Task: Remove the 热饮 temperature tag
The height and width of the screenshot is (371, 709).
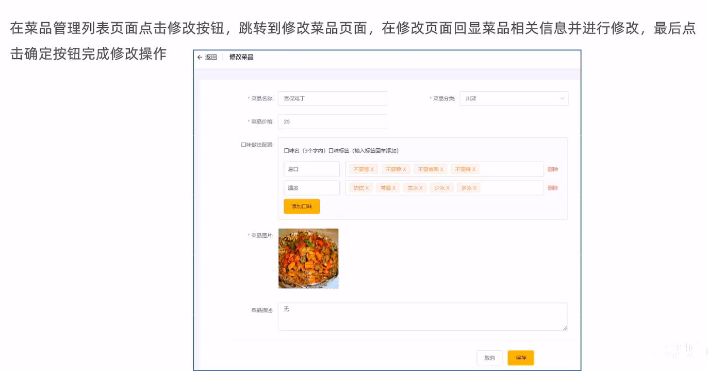Action: click(367, 188)
